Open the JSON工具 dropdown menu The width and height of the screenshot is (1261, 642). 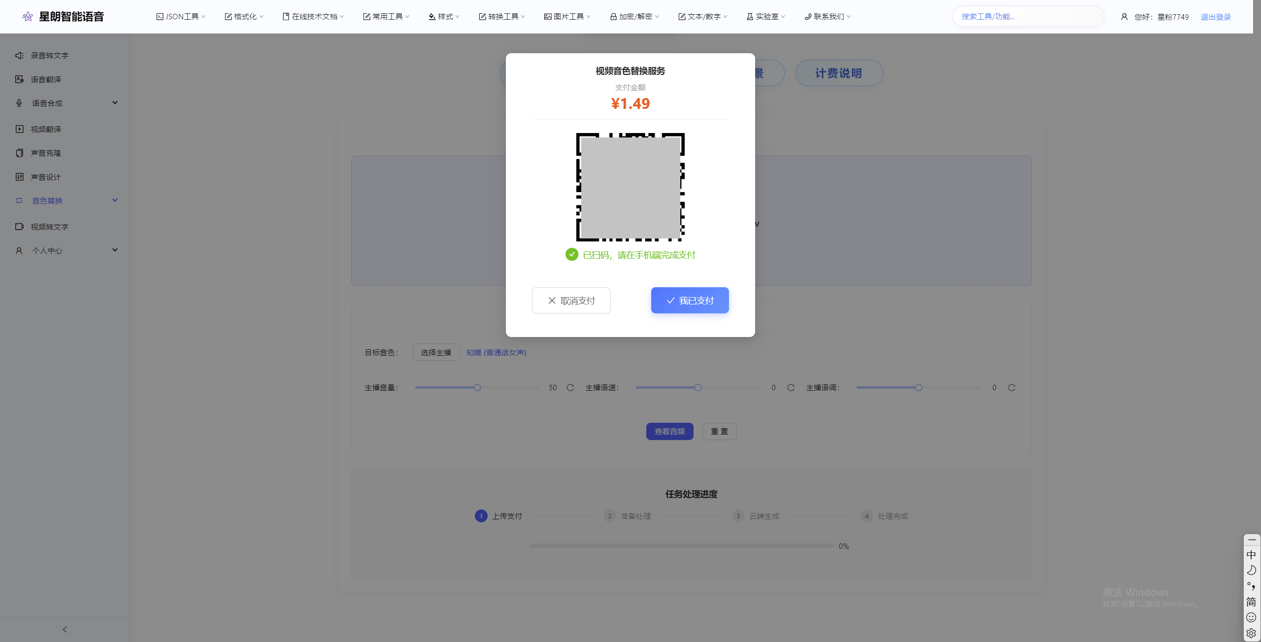click(x=181, y=17)
